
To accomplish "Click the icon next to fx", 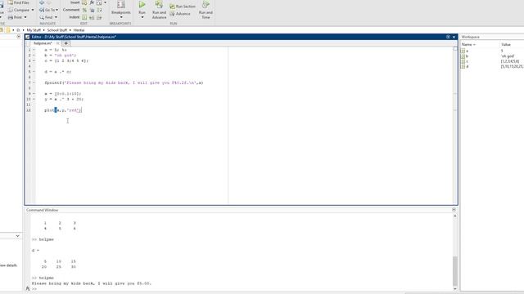I will 99,2.
